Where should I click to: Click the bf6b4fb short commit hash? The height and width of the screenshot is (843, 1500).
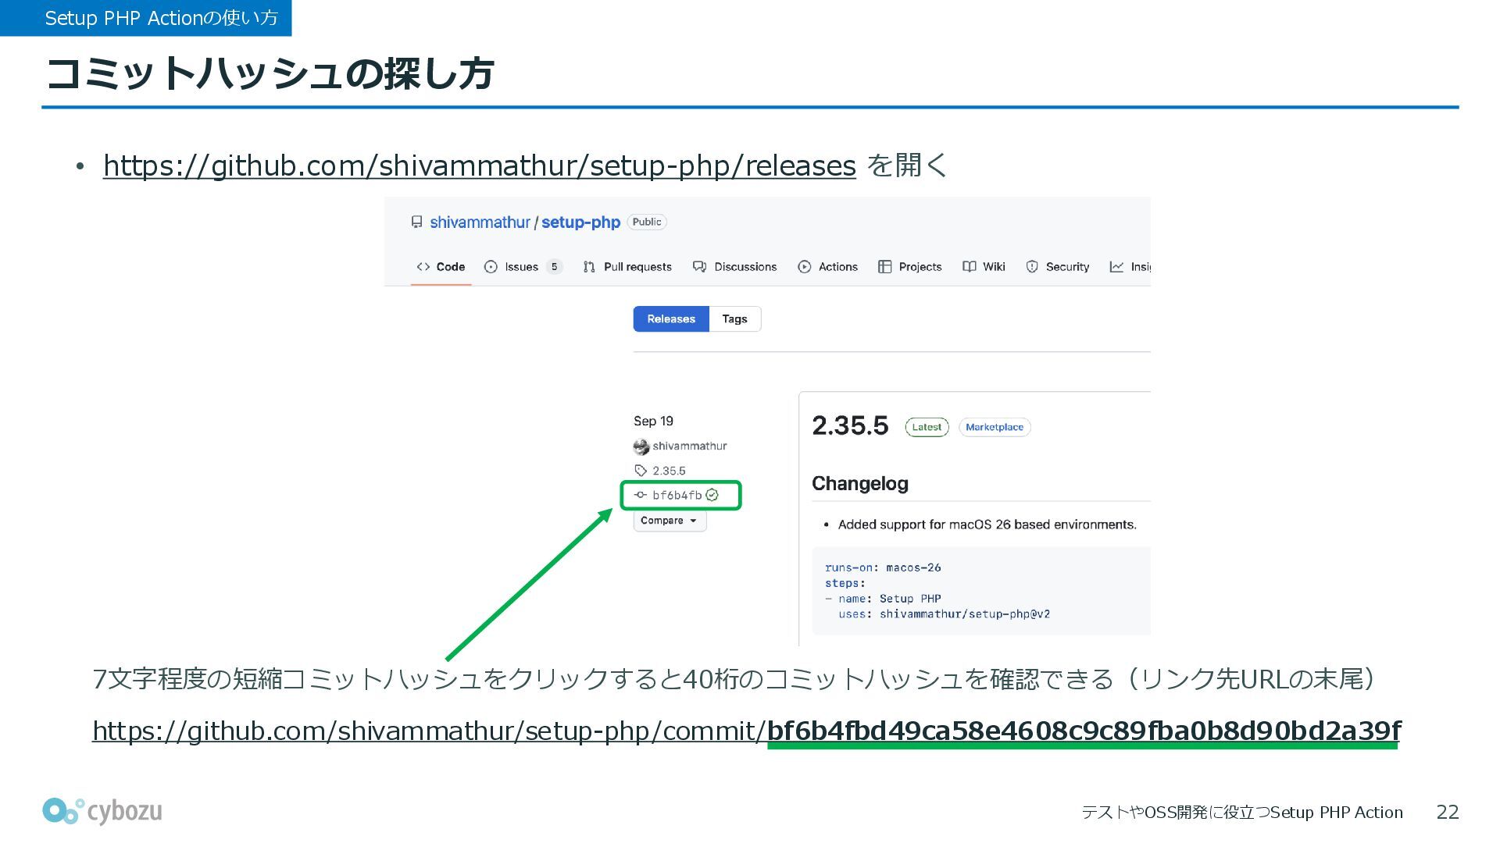click(677, 495)
